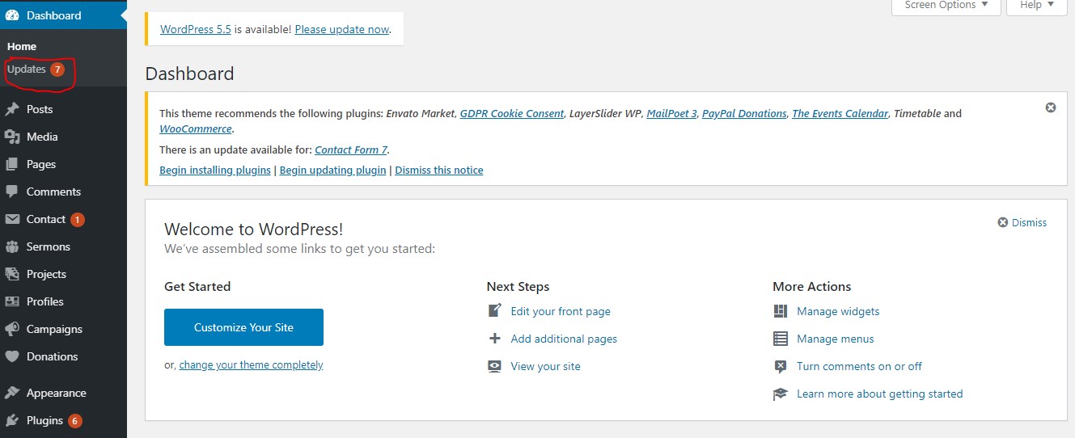Image resolution: width=1075 pixels, height=438 pixels.
Task: Click the Comments speech bubble icon
Action: coord(12,192)
